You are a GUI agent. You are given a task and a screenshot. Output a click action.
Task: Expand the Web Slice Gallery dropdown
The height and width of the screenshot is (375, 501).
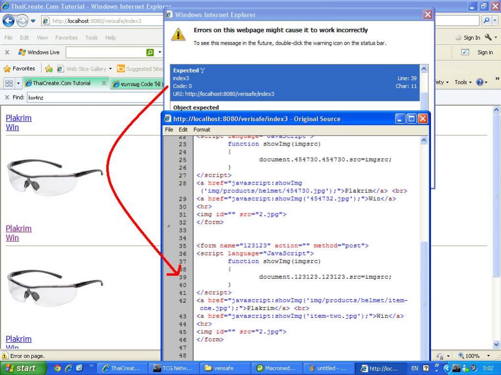[x=111, y=69]
